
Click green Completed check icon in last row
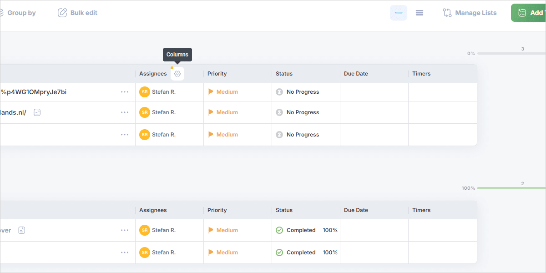[x=279, y=253]
